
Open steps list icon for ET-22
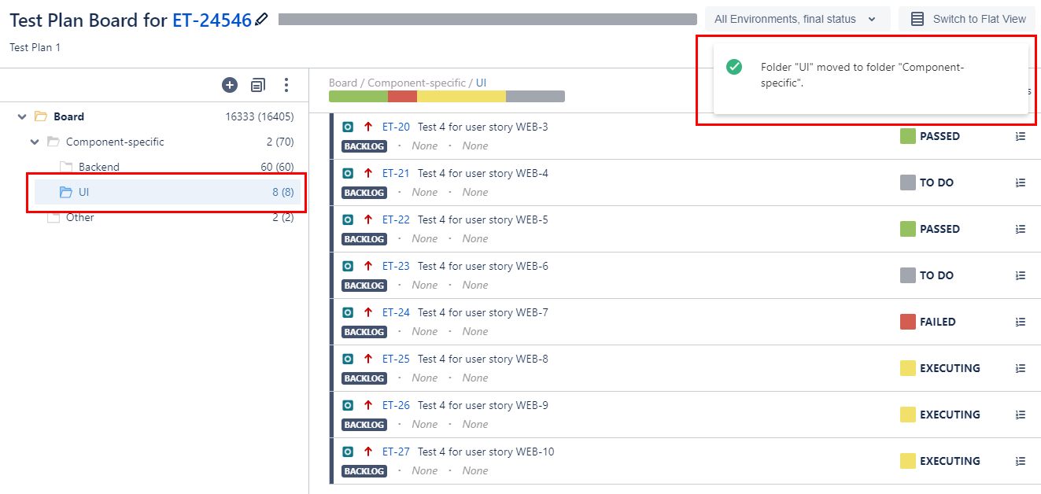(1021, 229)
